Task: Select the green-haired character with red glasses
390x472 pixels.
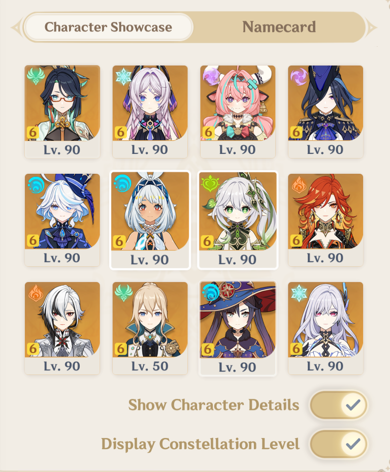Action: coord(62,111)
